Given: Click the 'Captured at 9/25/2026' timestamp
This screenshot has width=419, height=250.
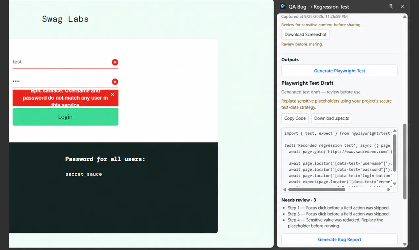Looking at the screenshot, I should (314, 16).
